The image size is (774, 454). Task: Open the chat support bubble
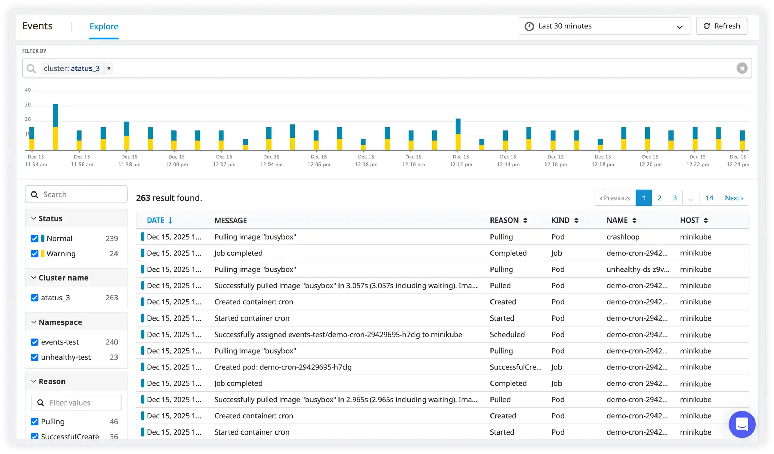tap(742, 424)
